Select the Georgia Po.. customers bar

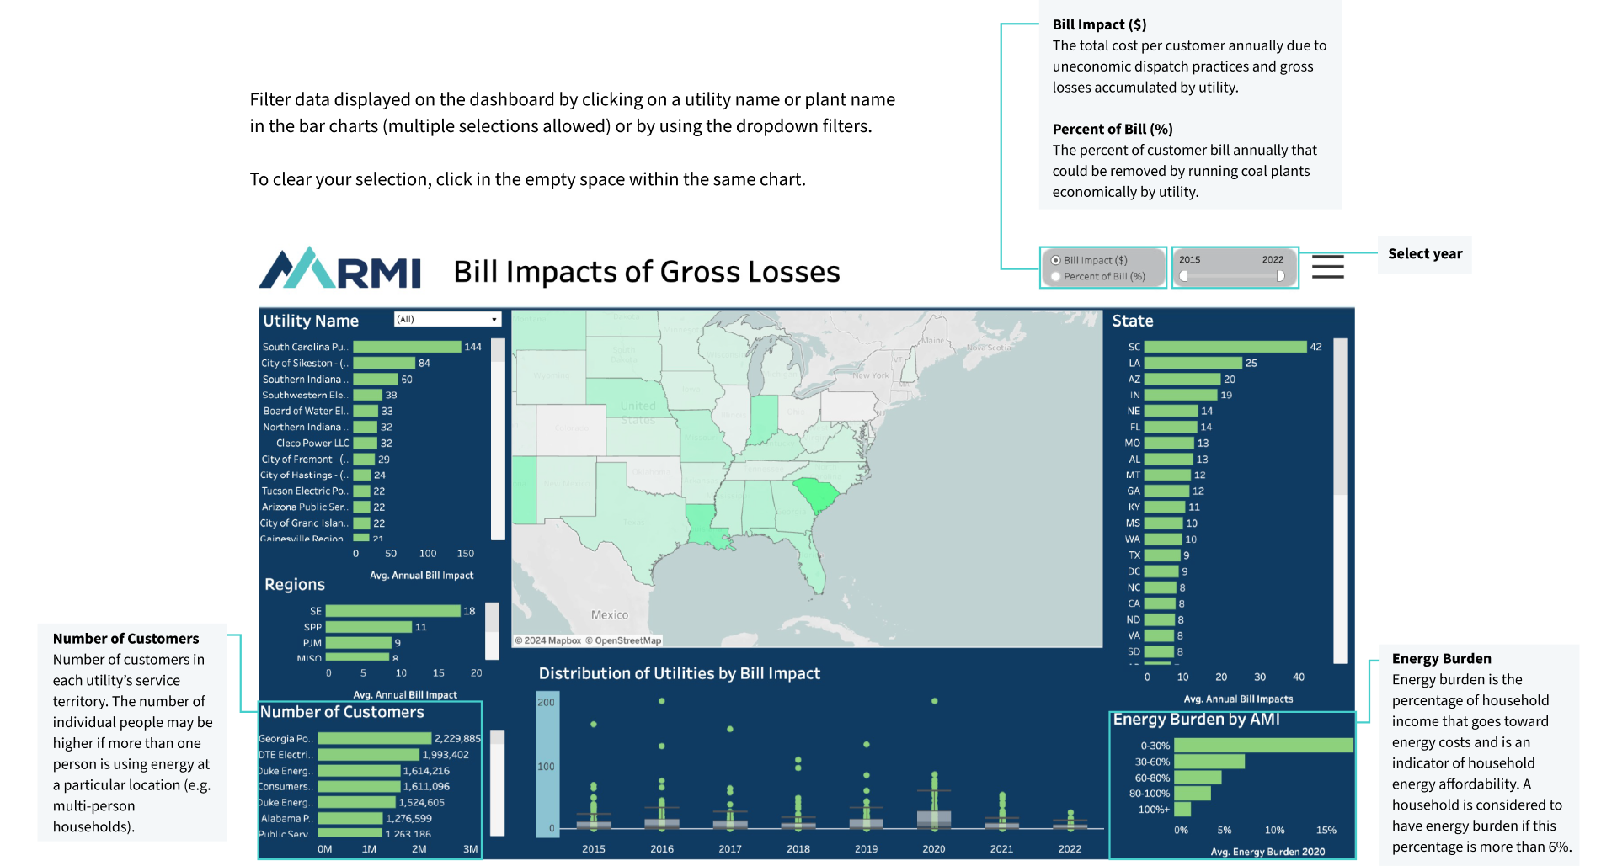(x=374, y=739)
